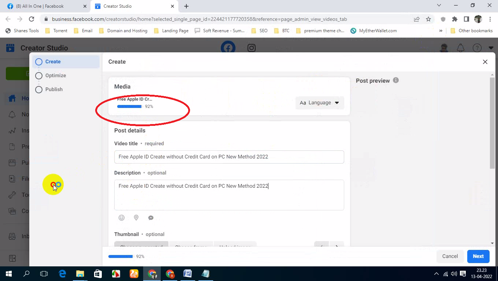
Task: Open Microsoft Store from the taskbar
Action: pyautogui.click(x=97, y=274)
